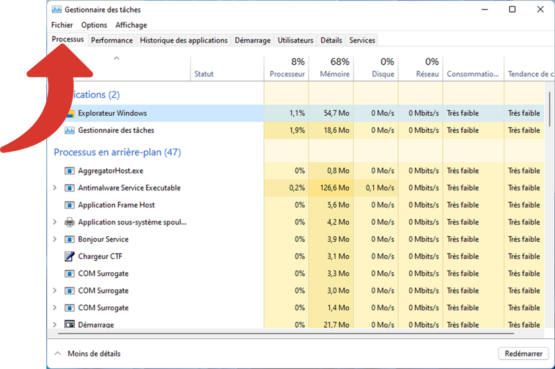This screenshot has height=369, width=555.
Task: Click the icon of COM Surrogate using 3,0 Mo
Action: click(x=69, y=290)
